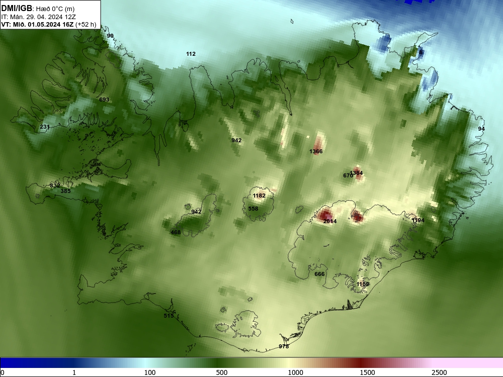Select the 832 map value
503x377 pixels.
[x=55, y=185]
